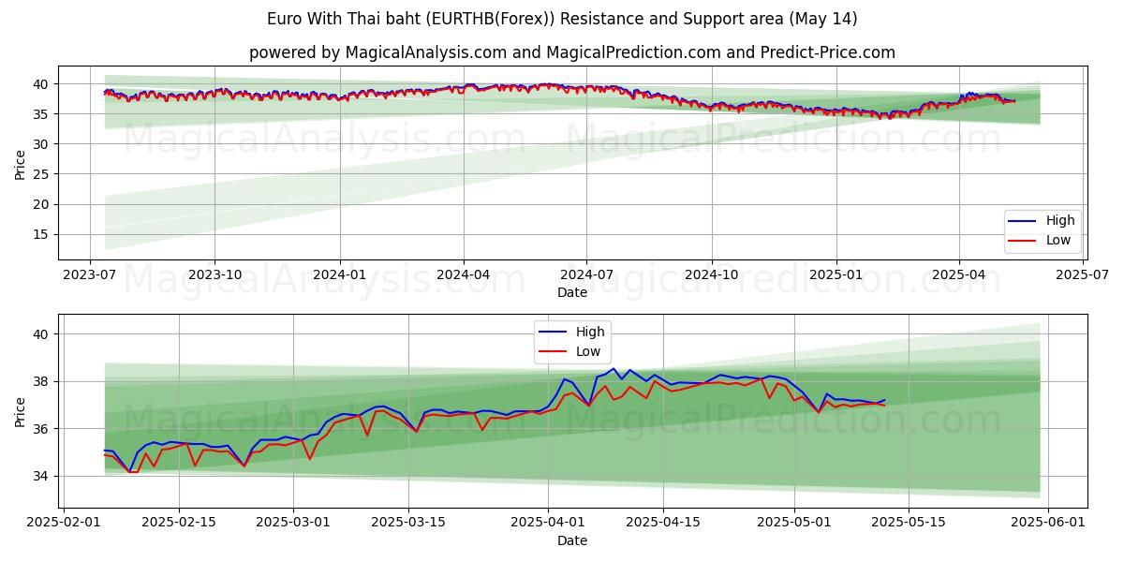Click the '2025-05-15' tick label
The image size is (1124, 562).
(910, 523)
